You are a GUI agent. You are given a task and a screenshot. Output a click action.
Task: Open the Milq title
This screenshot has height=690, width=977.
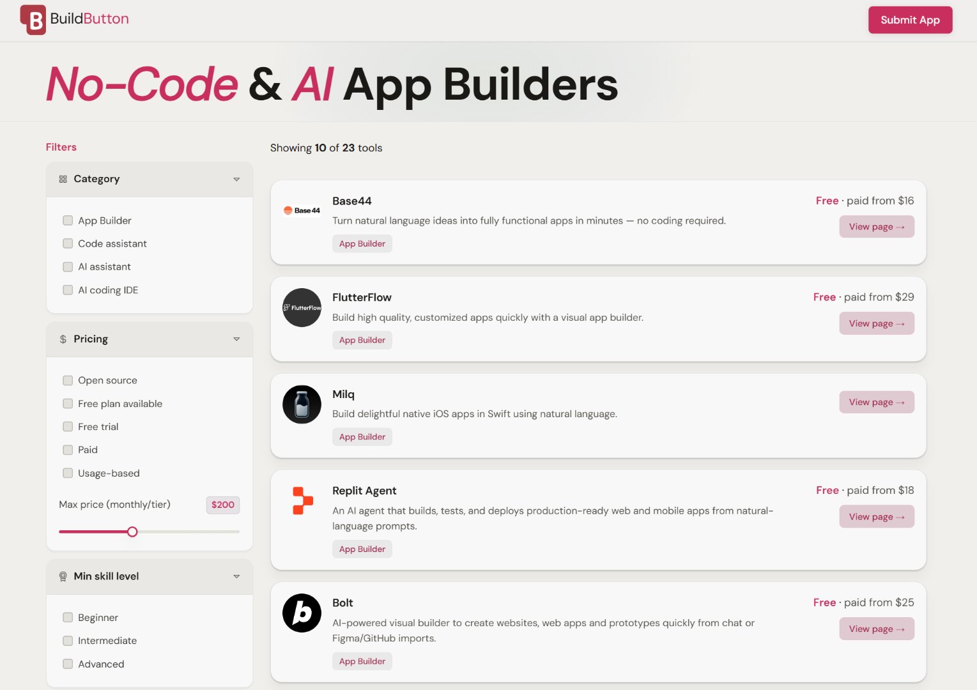343,394
